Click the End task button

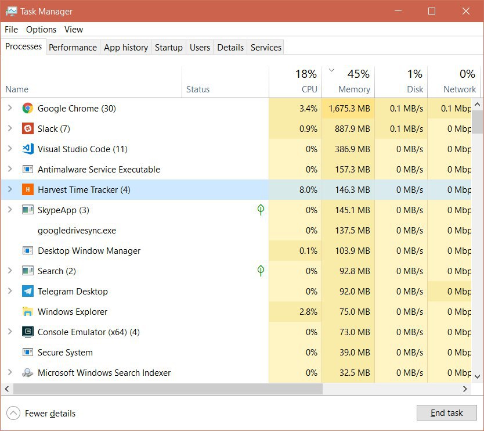447,413
